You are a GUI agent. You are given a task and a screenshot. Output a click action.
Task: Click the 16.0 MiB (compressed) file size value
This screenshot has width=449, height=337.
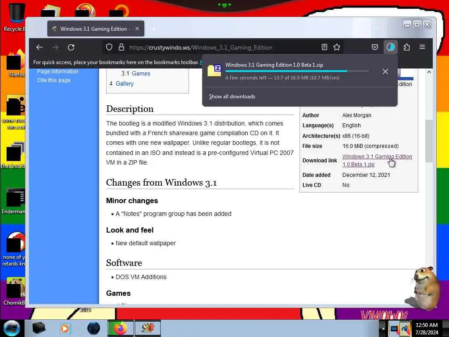(370, 146)
